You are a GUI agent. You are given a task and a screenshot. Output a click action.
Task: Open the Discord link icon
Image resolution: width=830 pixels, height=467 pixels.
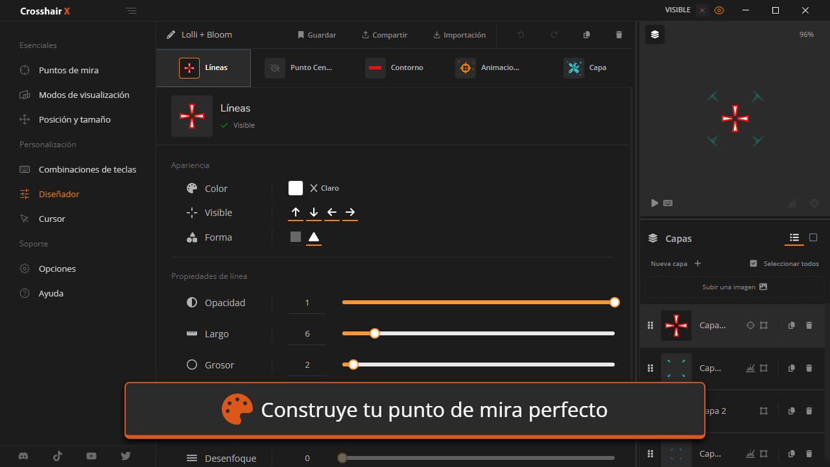(24, 456)
